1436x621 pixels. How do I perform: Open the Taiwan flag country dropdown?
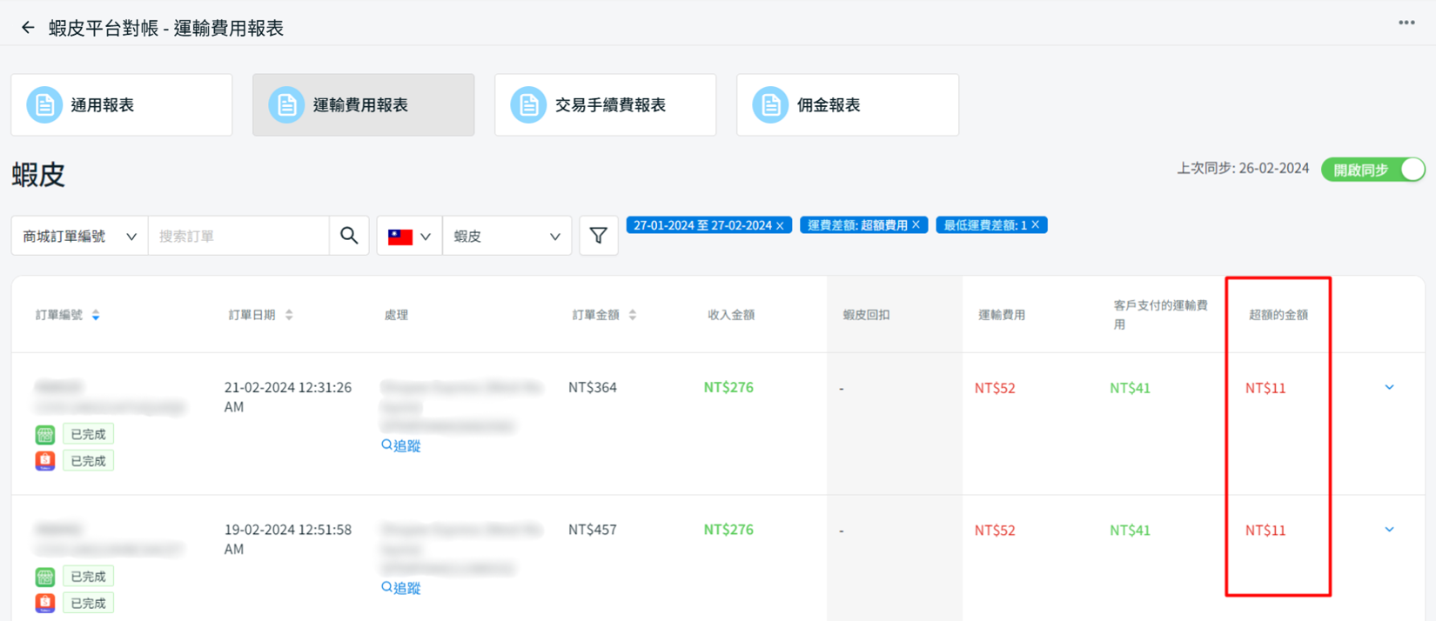[409, 236]
